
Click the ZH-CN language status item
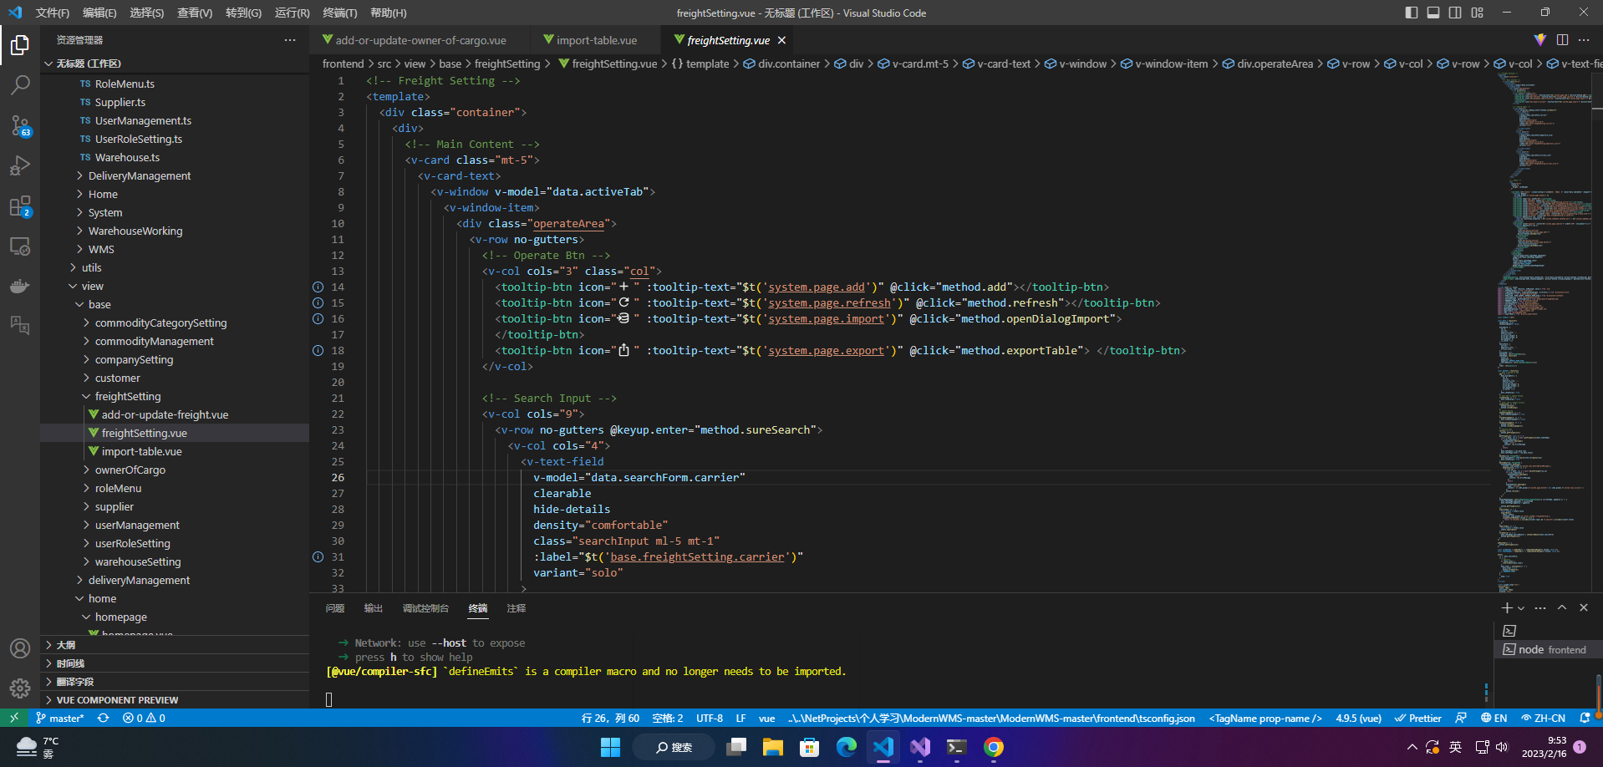1544,718
